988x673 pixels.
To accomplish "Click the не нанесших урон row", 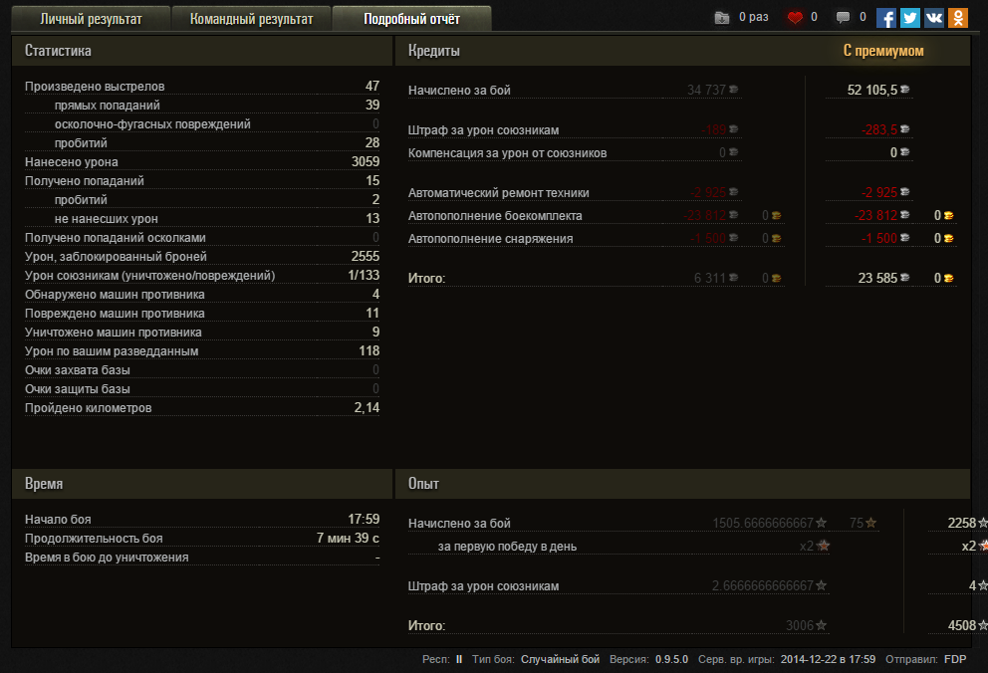I will click(x=201, y=218).
